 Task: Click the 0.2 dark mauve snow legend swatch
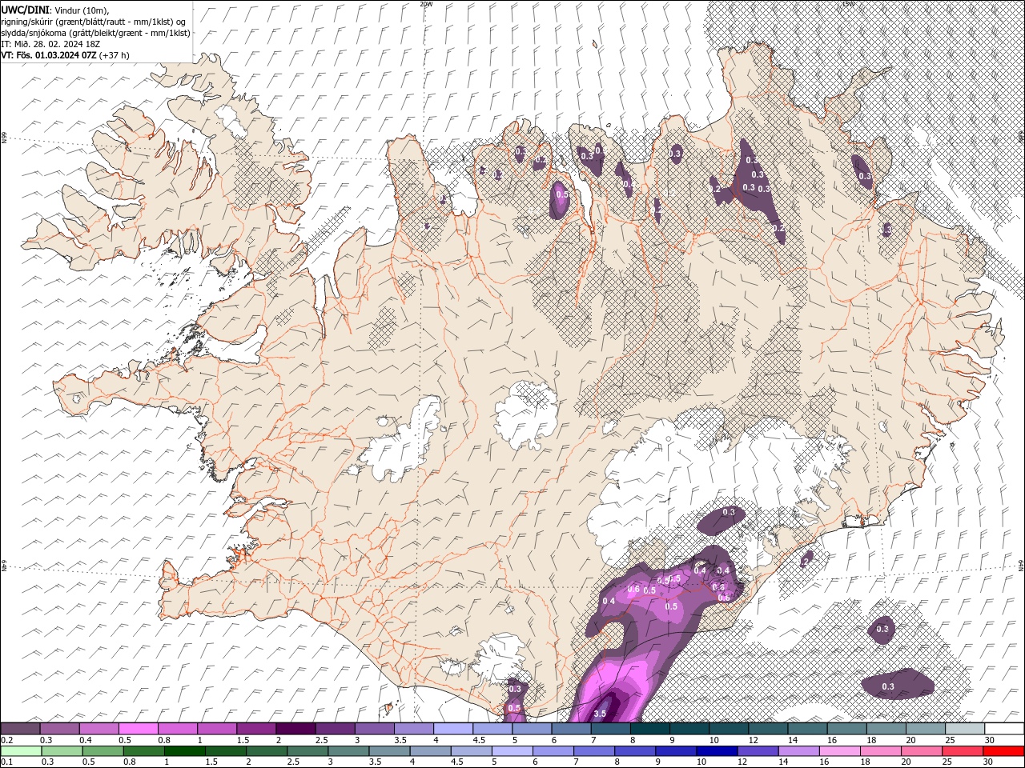click(20, 729)
